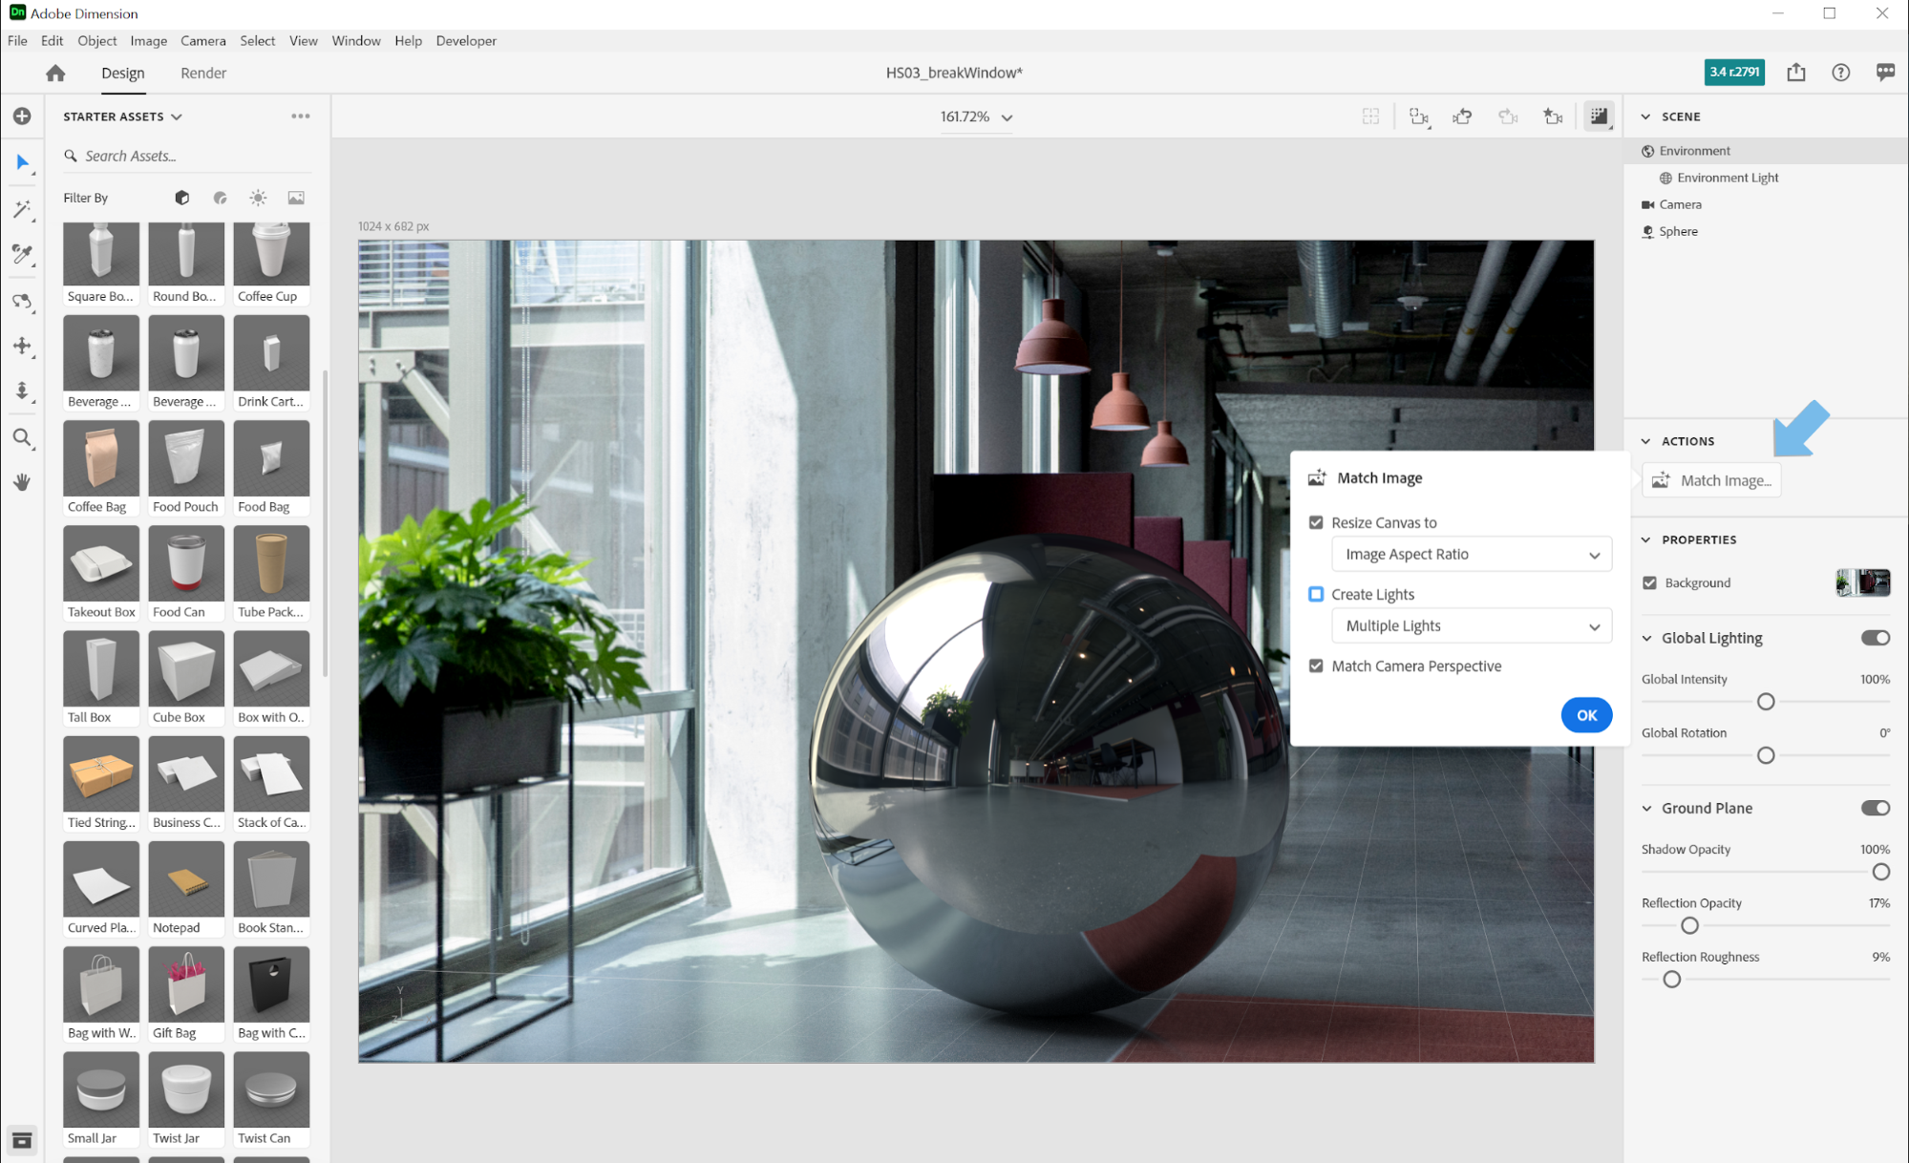
Task: Enable the Create Lights checkbox
Action: [1316, 593]
